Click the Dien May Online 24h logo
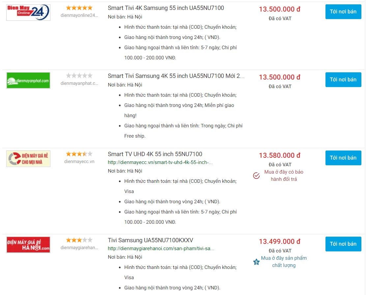This screenshot has height=295, width=366. (28, 12)
